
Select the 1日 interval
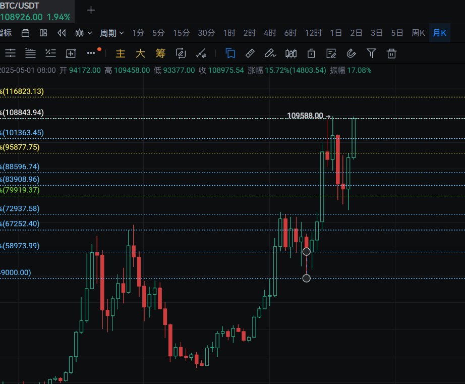click(336, 33)
